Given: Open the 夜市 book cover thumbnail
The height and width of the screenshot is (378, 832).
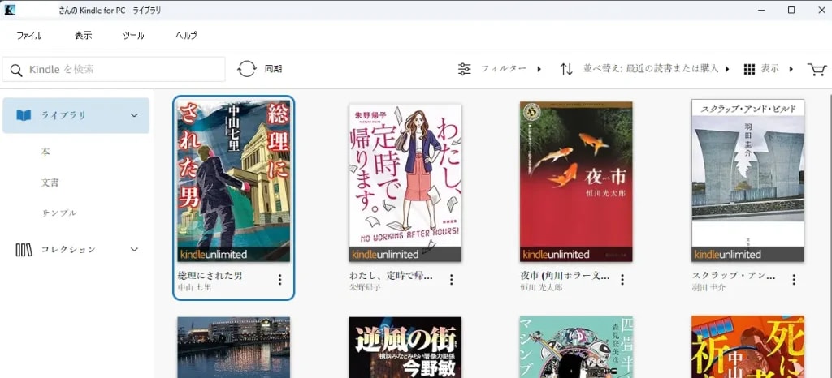Looking at the screenshot, I should 576,182.
